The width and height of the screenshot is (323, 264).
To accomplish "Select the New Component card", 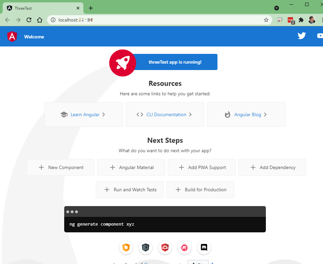I will (x=60, y=167).
